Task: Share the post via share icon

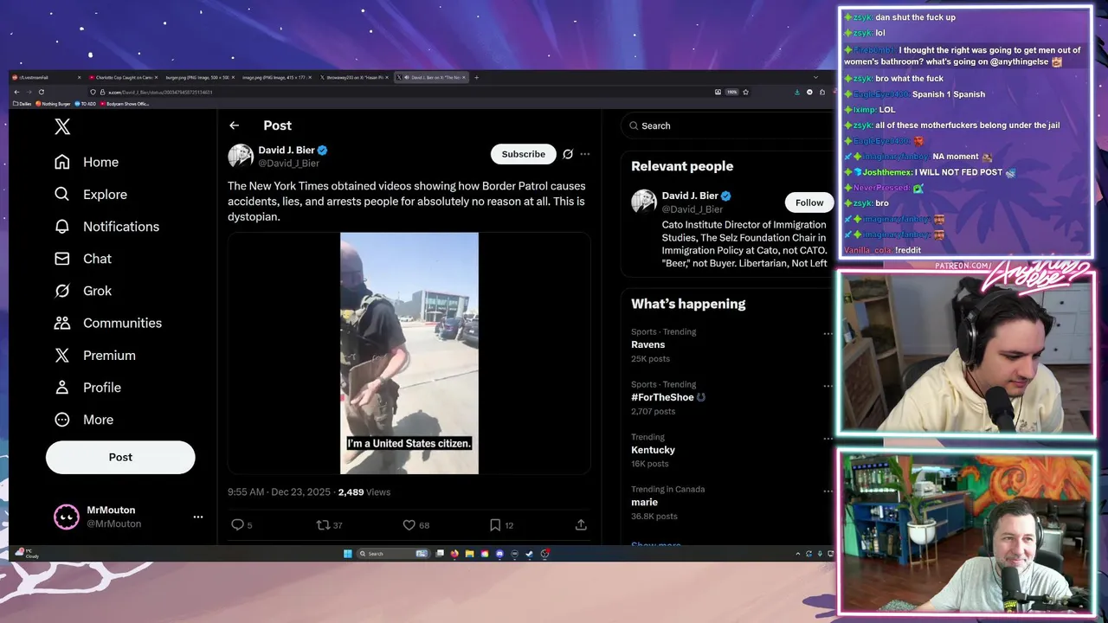Action: point(581,524)
